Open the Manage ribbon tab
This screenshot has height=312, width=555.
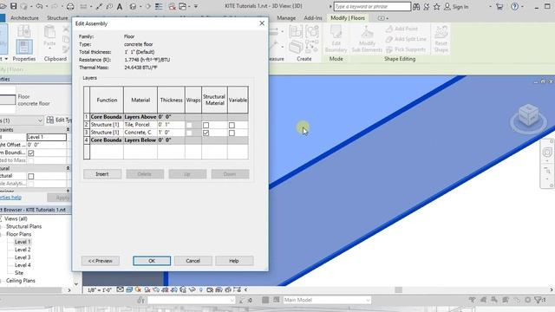[286, 17]
